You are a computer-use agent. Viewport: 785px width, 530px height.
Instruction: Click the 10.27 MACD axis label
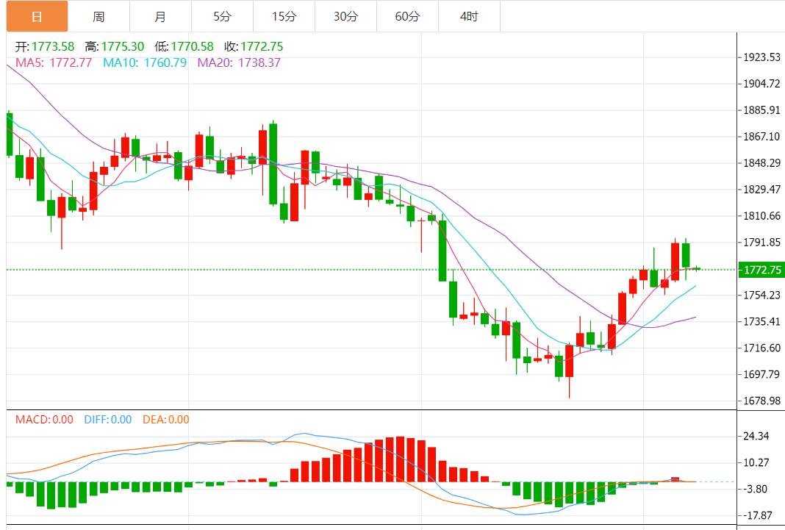click(756, 462)
